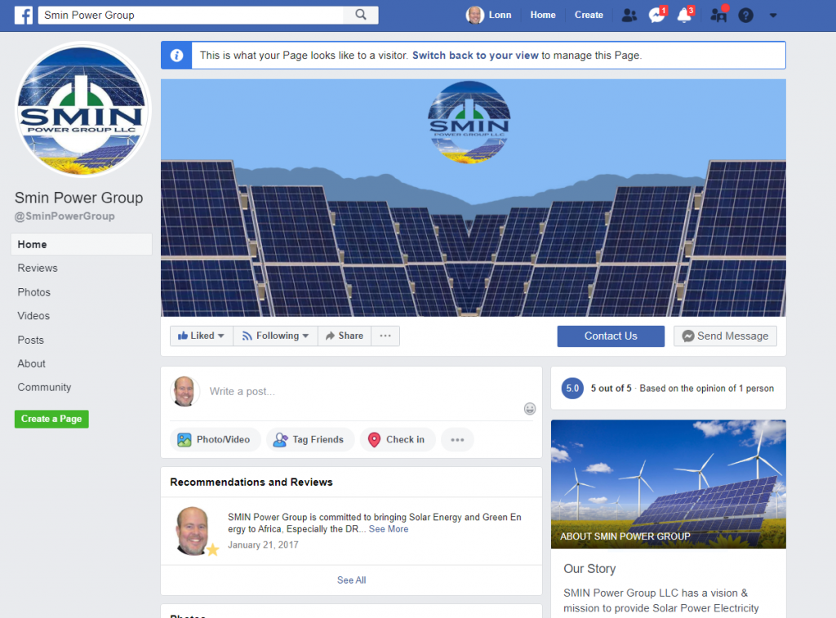Click the Send Message button

point(725,336)
